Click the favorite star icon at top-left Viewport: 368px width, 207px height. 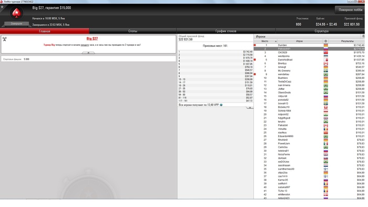(x=2, y=7)
